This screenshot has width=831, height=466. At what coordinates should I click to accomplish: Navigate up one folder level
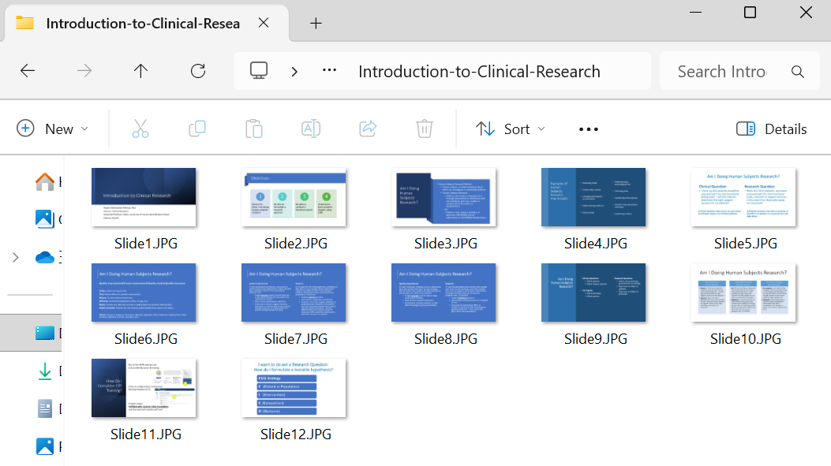pyautogui.click(x=140, y=71)
